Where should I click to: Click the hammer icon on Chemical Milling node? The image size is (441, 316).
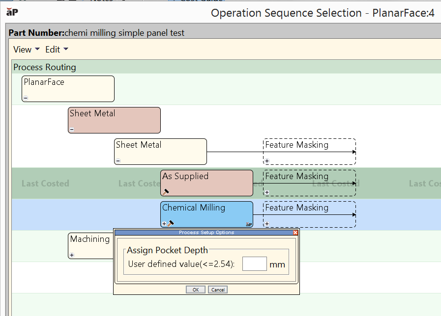[171, 223]
